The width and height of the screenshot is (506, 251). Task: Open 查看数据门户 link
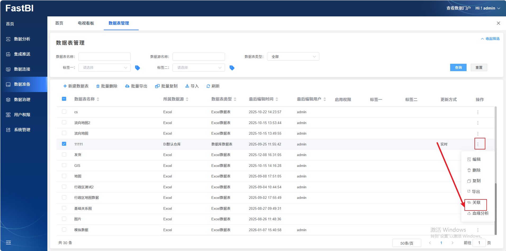pos(459,8)
